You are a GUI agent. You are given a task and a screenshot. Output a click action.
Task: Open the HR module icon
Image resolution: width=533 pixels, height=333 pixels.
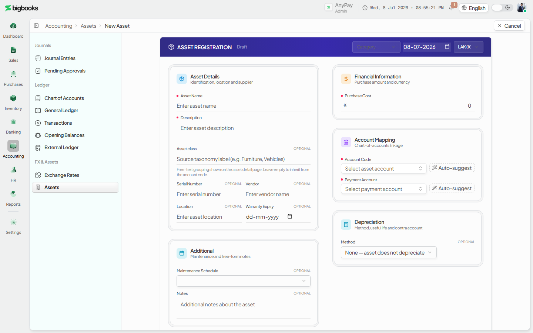(x=13, y=170)
